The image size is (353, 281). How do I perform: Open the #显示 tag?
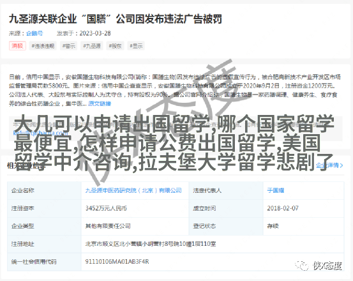coord(136,46)
